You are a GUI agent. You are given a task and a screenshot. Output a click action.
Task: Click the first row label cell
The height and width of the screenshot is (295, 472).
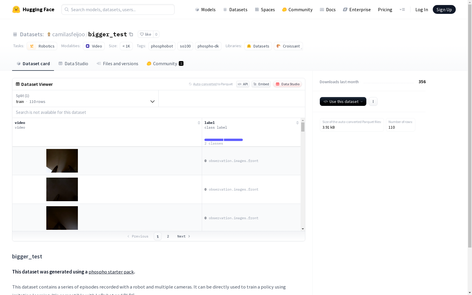[251, 161]
